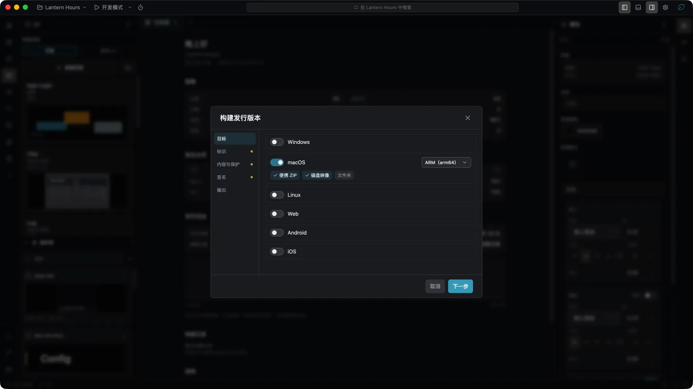Run project in 开发模式
This screenshot has height=389, width=693.
[109, 7]
